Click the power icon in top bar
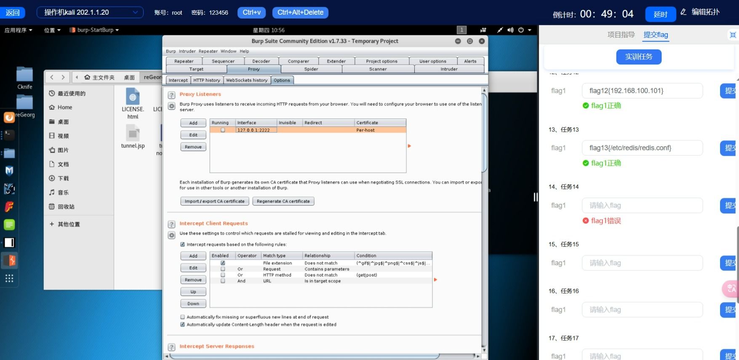The height and width of the screenshot is (360, 739). [521, 30]
